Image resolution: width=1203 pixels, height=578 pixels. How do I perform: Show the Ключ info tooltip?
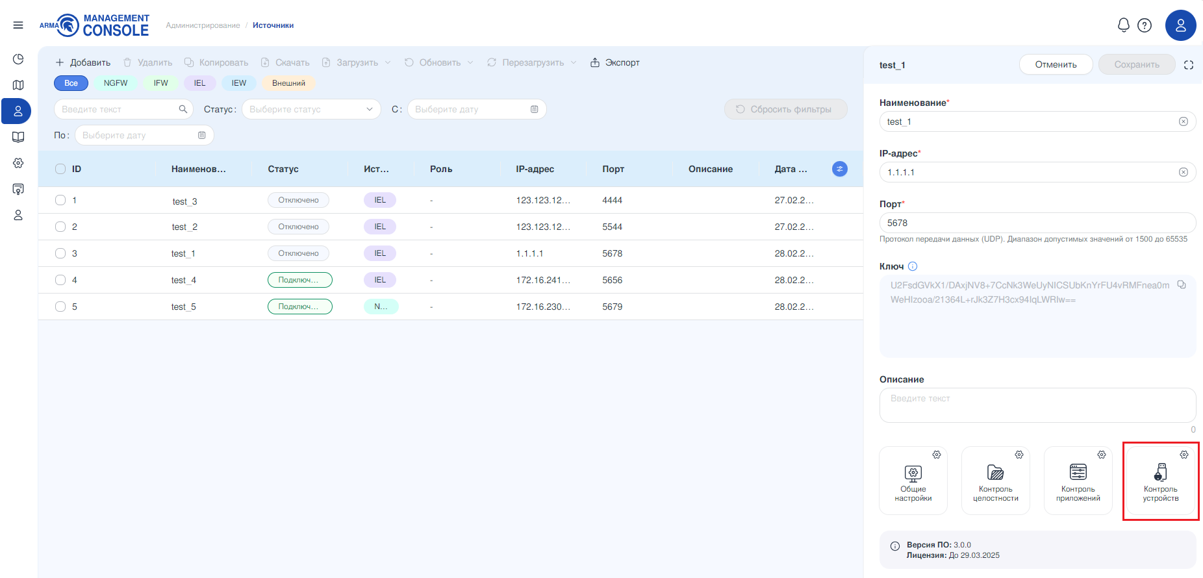(x=913, y=266)
